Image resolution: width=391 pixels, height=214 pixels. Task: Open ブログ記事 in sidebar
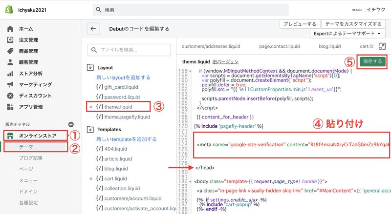click(31, 158)
